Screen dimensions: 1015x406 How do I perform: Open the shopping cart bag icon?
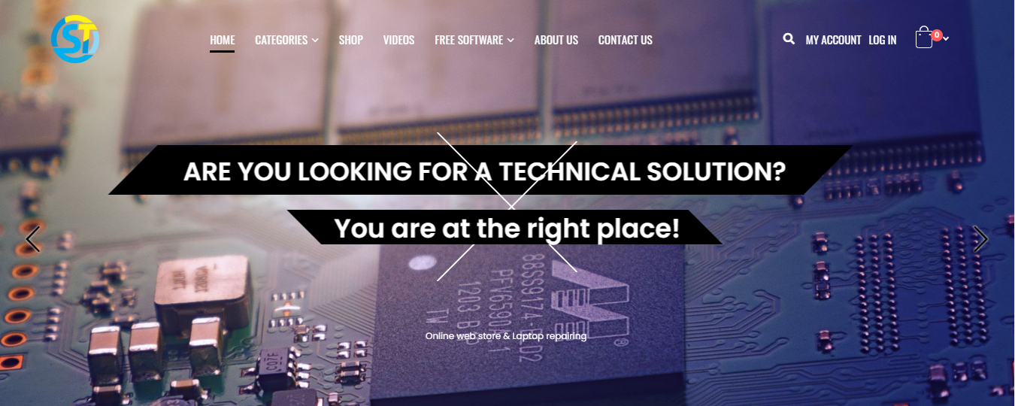pos(924,38)
